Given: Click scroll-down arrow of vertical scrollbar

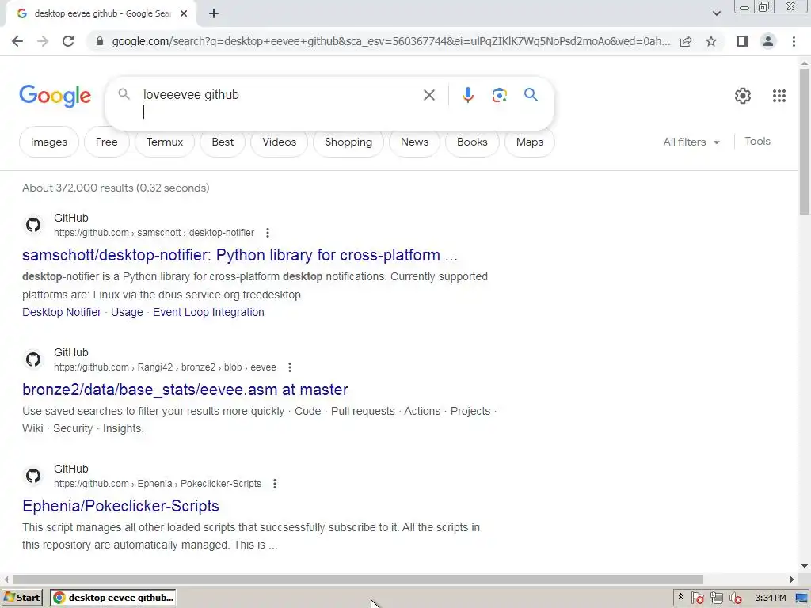Looking at the screenshot, I should coord(805,566).
